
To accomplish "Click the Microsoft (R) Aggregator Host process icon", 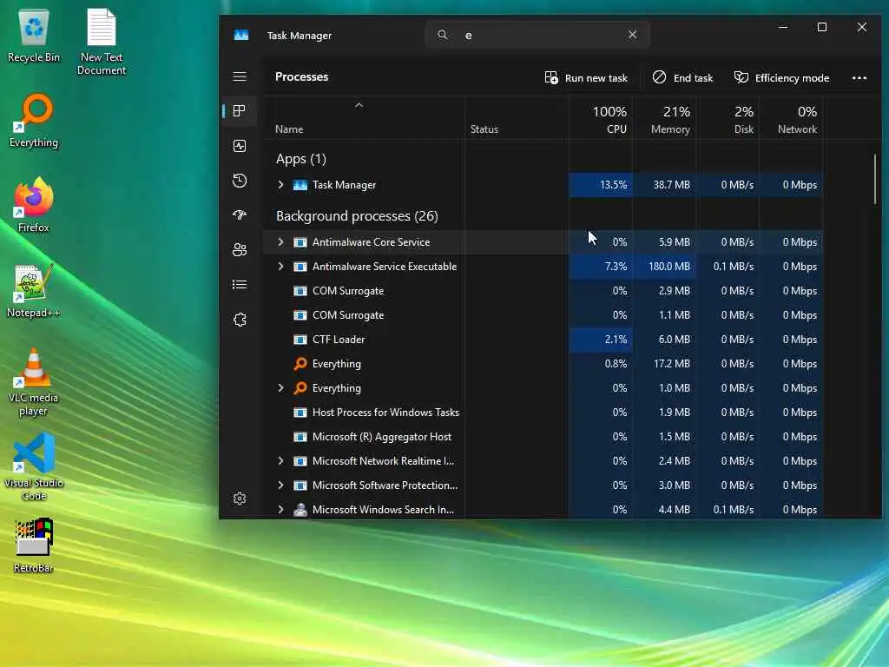I will (x=300, y=437).
